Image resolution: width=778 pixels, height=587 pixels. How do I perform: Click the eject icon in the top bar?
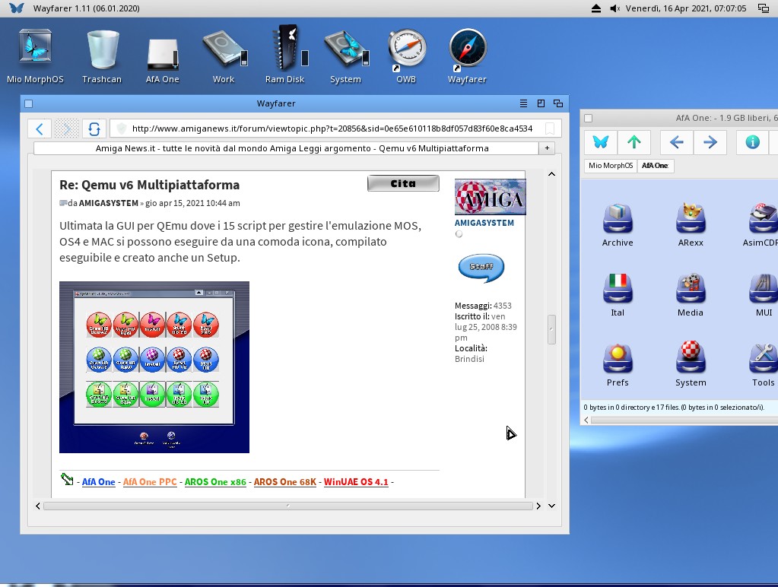596,8
